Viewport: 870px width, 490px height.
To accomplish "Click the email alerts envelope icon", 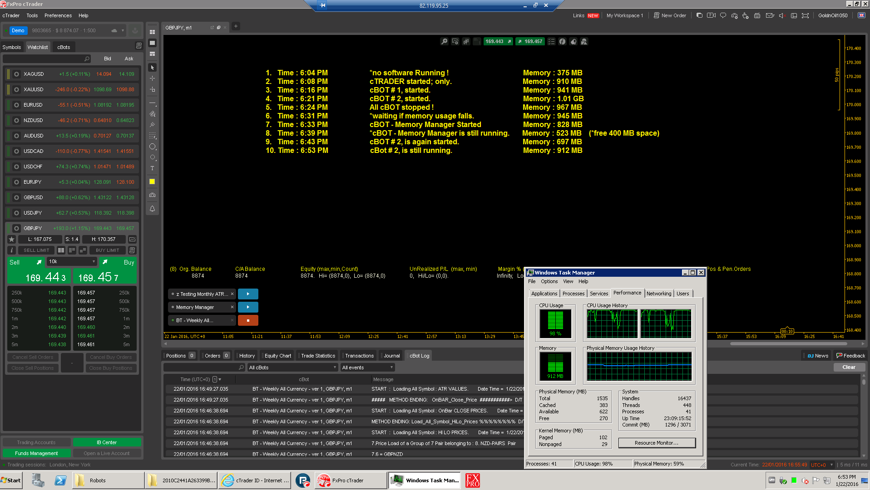I will [x=770, y=15].
